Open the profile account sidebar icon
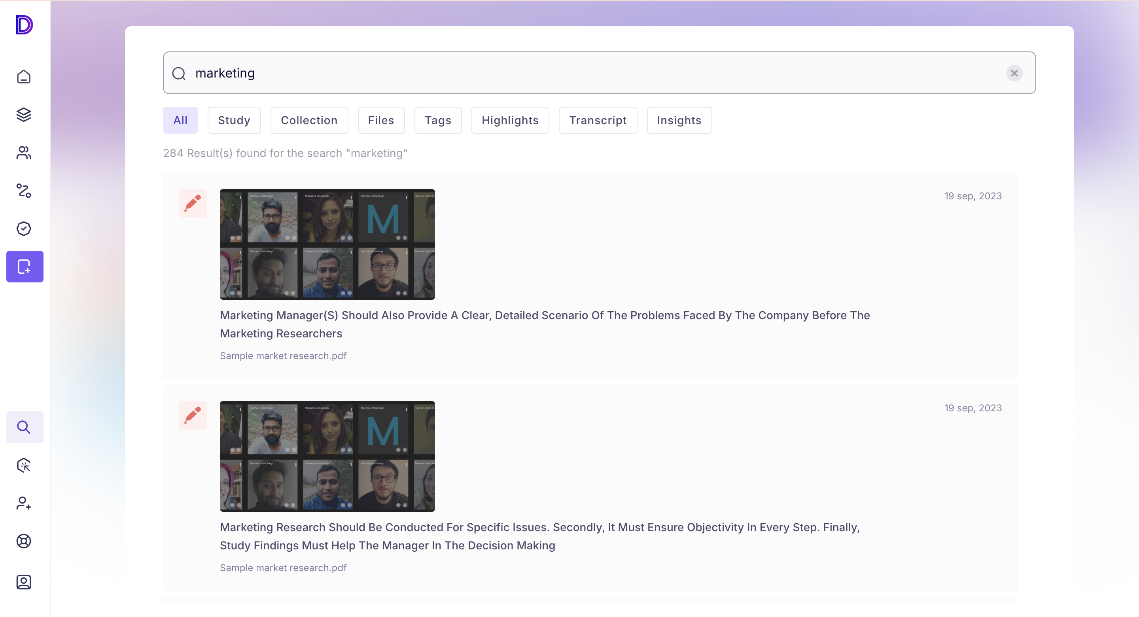 coord(24,582)
